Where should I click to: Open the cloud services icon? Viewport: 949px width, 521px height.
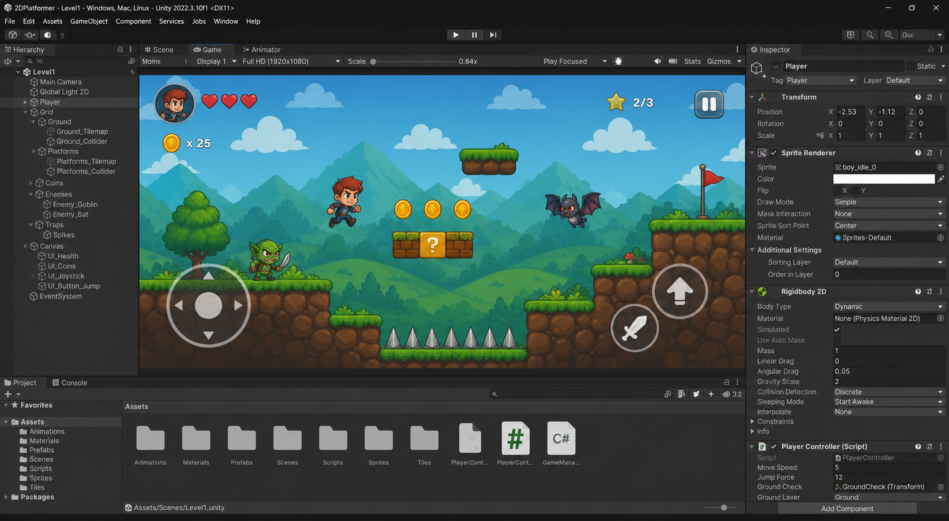47,35
